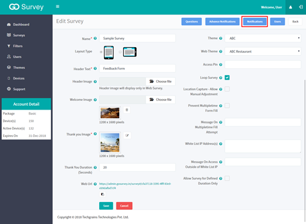
Task: Click help icon next to Loop Survey
Action: point(220,78)
